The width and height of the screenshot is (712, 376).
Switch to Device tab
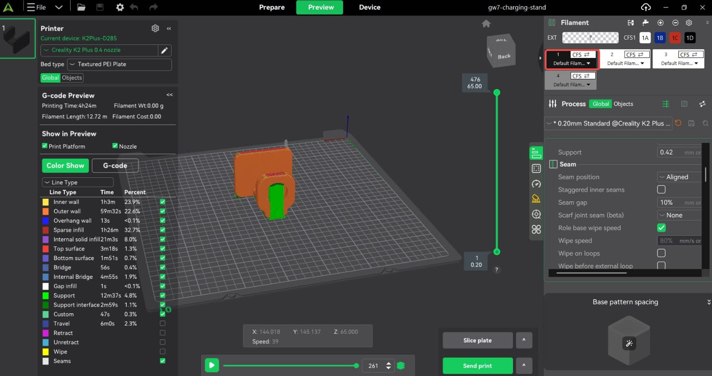click(x=370, y=7)
